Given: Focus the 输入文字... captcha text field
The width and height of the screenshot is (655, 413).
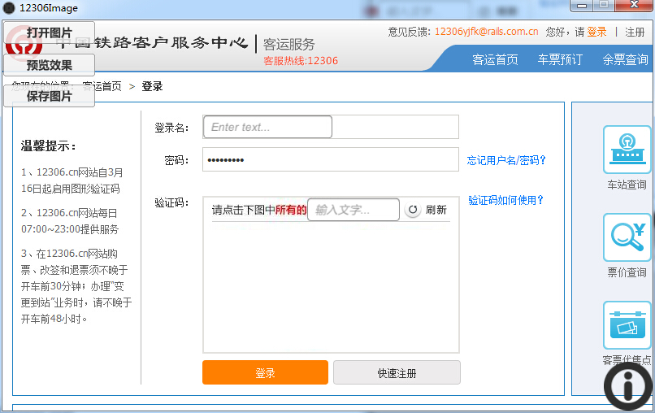Looking at the screenshot, I should [x=354, y=210].
